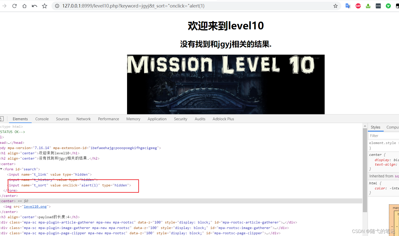Click the center display style property
The width and height of the screenshot is (399, 236).
pyautogui.click(x=387, y=160)
